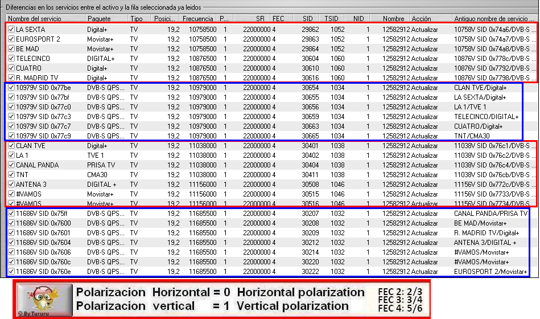
Task: Sort by the Frecuencia column header
Action: tap(198, 19)
